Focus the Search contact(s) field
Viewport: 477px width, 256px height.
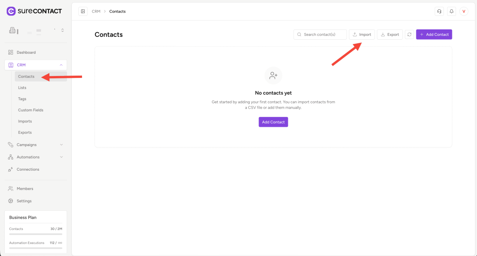[x=320, y=35]
